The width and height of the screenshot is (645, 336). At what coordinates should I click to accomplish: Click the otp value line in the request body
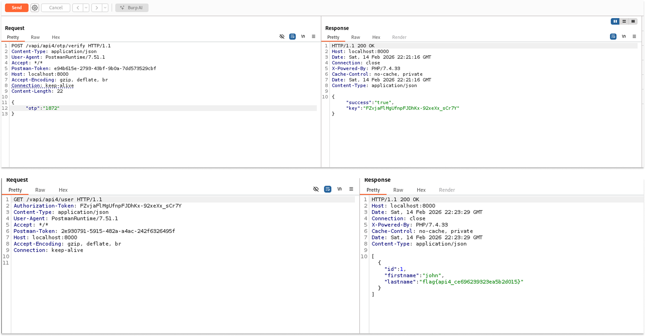pos(42,108)
